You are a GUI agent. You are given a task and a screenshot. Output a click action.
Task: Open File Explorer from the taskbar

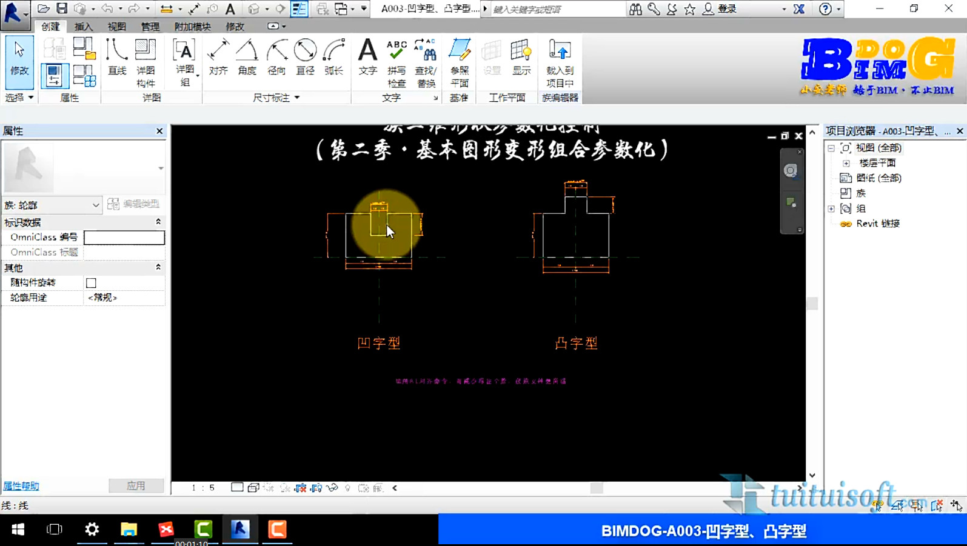coord(129,530)
